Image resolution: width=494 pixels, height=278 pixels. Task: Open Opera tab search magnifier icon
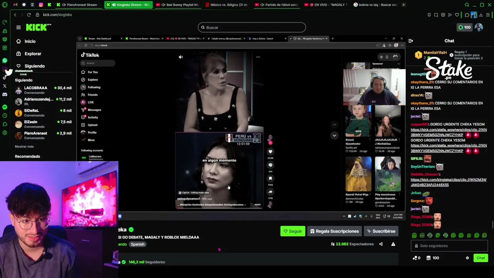pos(467,5)
